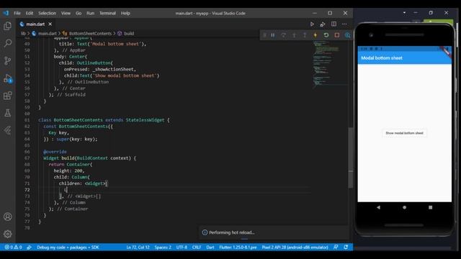Open the Run and Debug view
The height and width of the screenshot is (259, 461).
8,78
